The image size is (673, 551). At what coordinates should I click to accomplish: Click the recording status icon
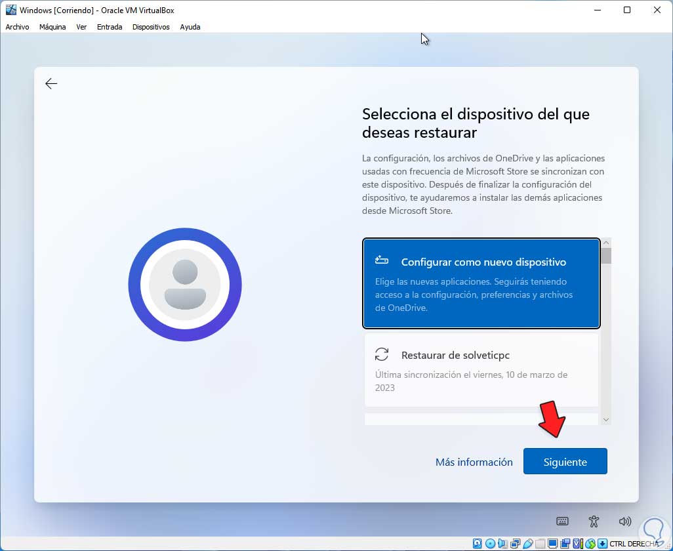(x=565, y=544)
